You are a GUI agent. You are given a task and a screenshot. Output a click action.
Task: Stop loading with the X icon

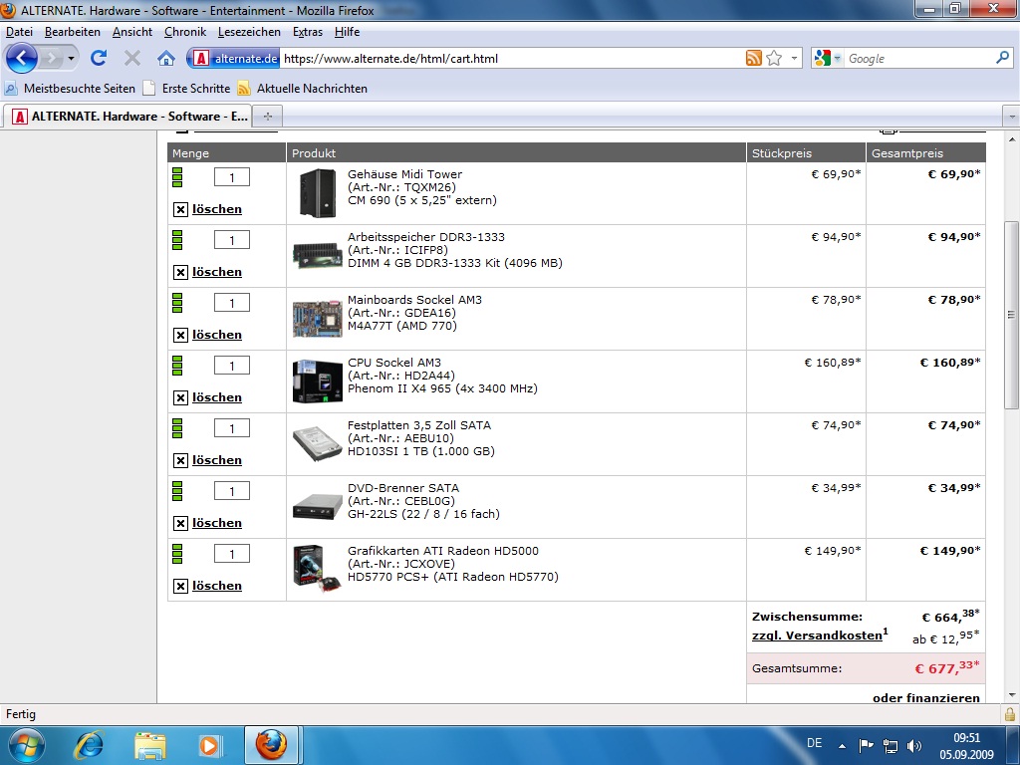[132, 59]
